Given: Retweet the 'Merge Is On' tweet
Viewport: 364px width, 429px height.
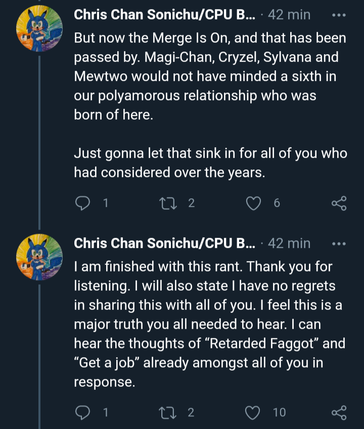Looking at the screenshot, I should click(x=168, y=203).
